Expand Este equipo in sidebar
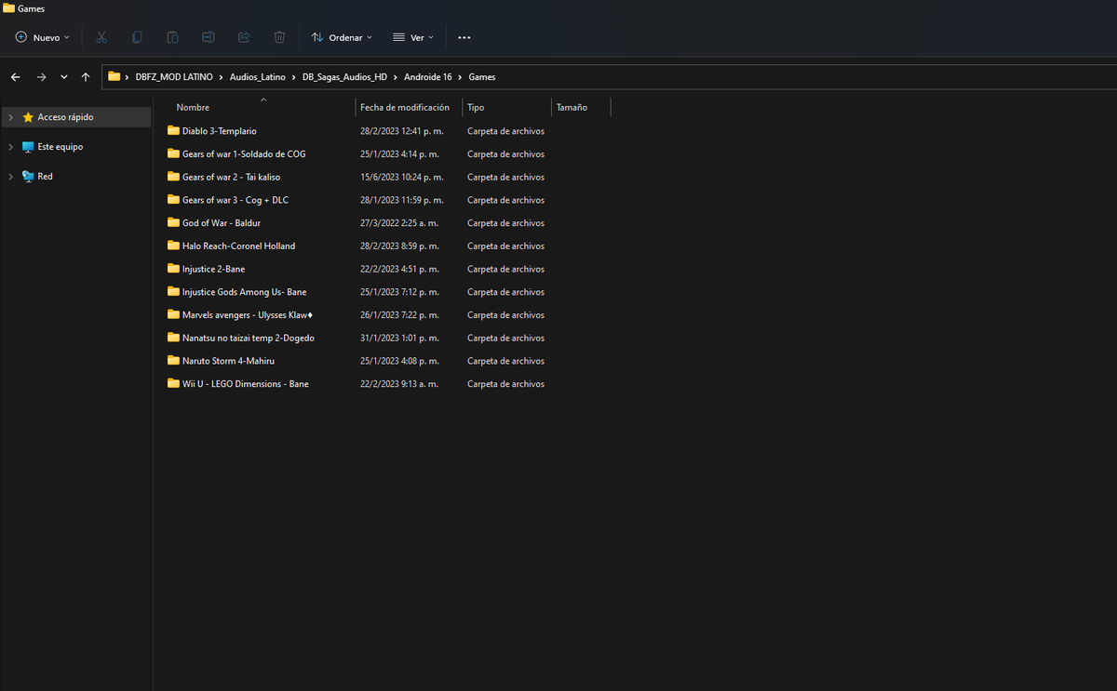This screenshot has height=691, width=1117. 10,147
